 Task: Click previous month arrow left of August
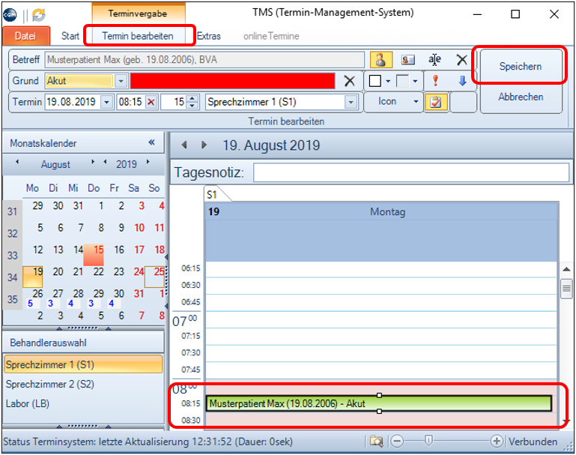(17, 162)
